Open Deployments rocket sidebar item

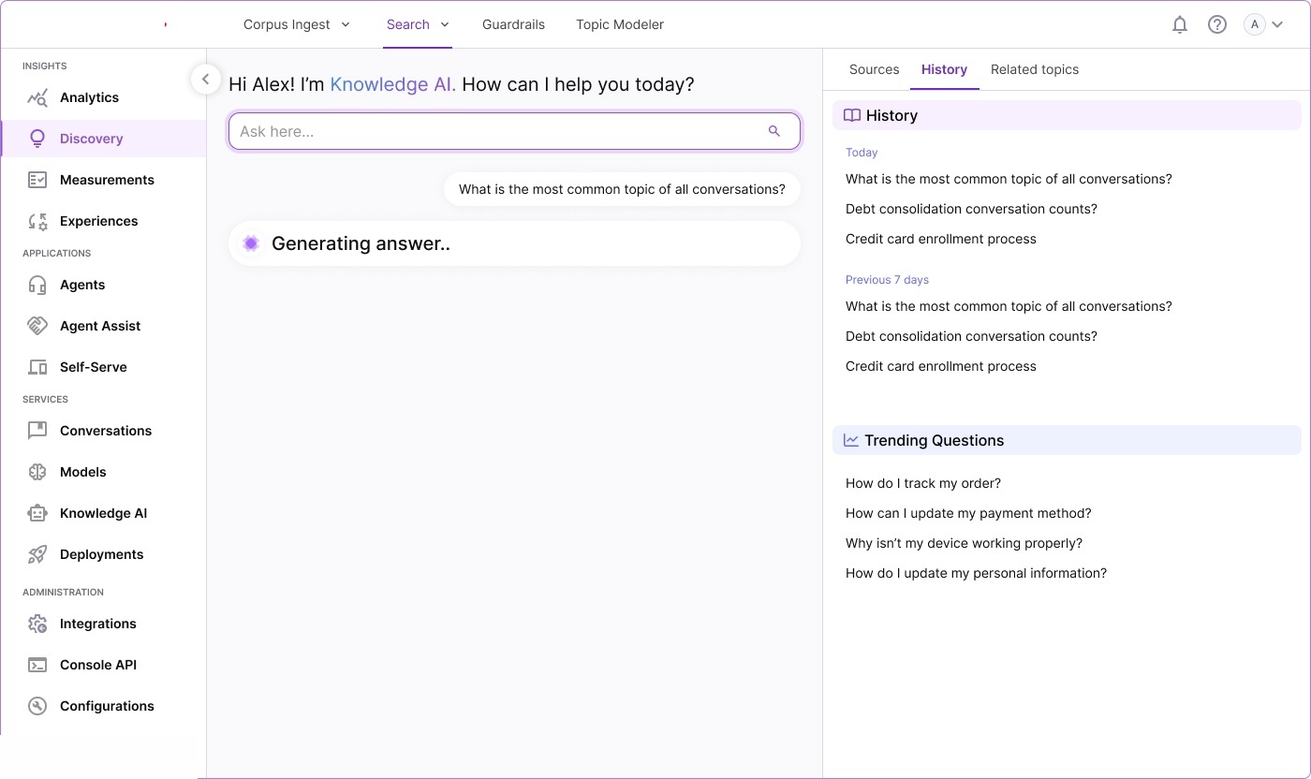point(101,554)
